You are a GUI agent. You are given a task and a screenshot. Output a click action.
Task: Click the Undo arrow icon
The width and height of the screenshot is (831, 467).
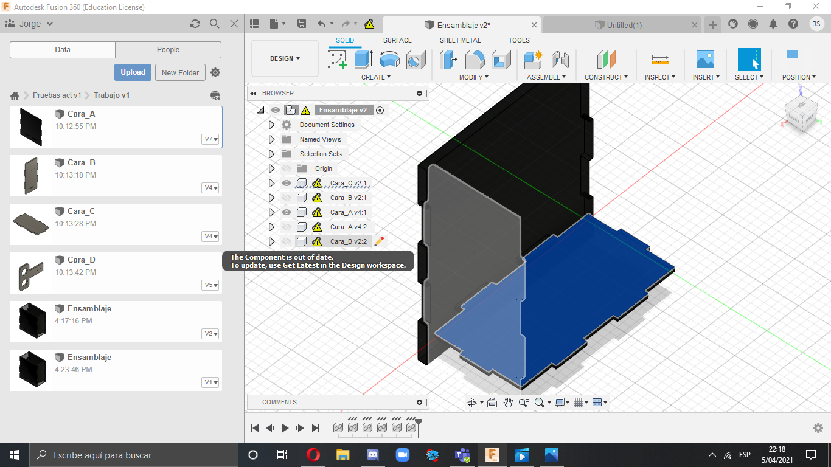click(321, 24)
